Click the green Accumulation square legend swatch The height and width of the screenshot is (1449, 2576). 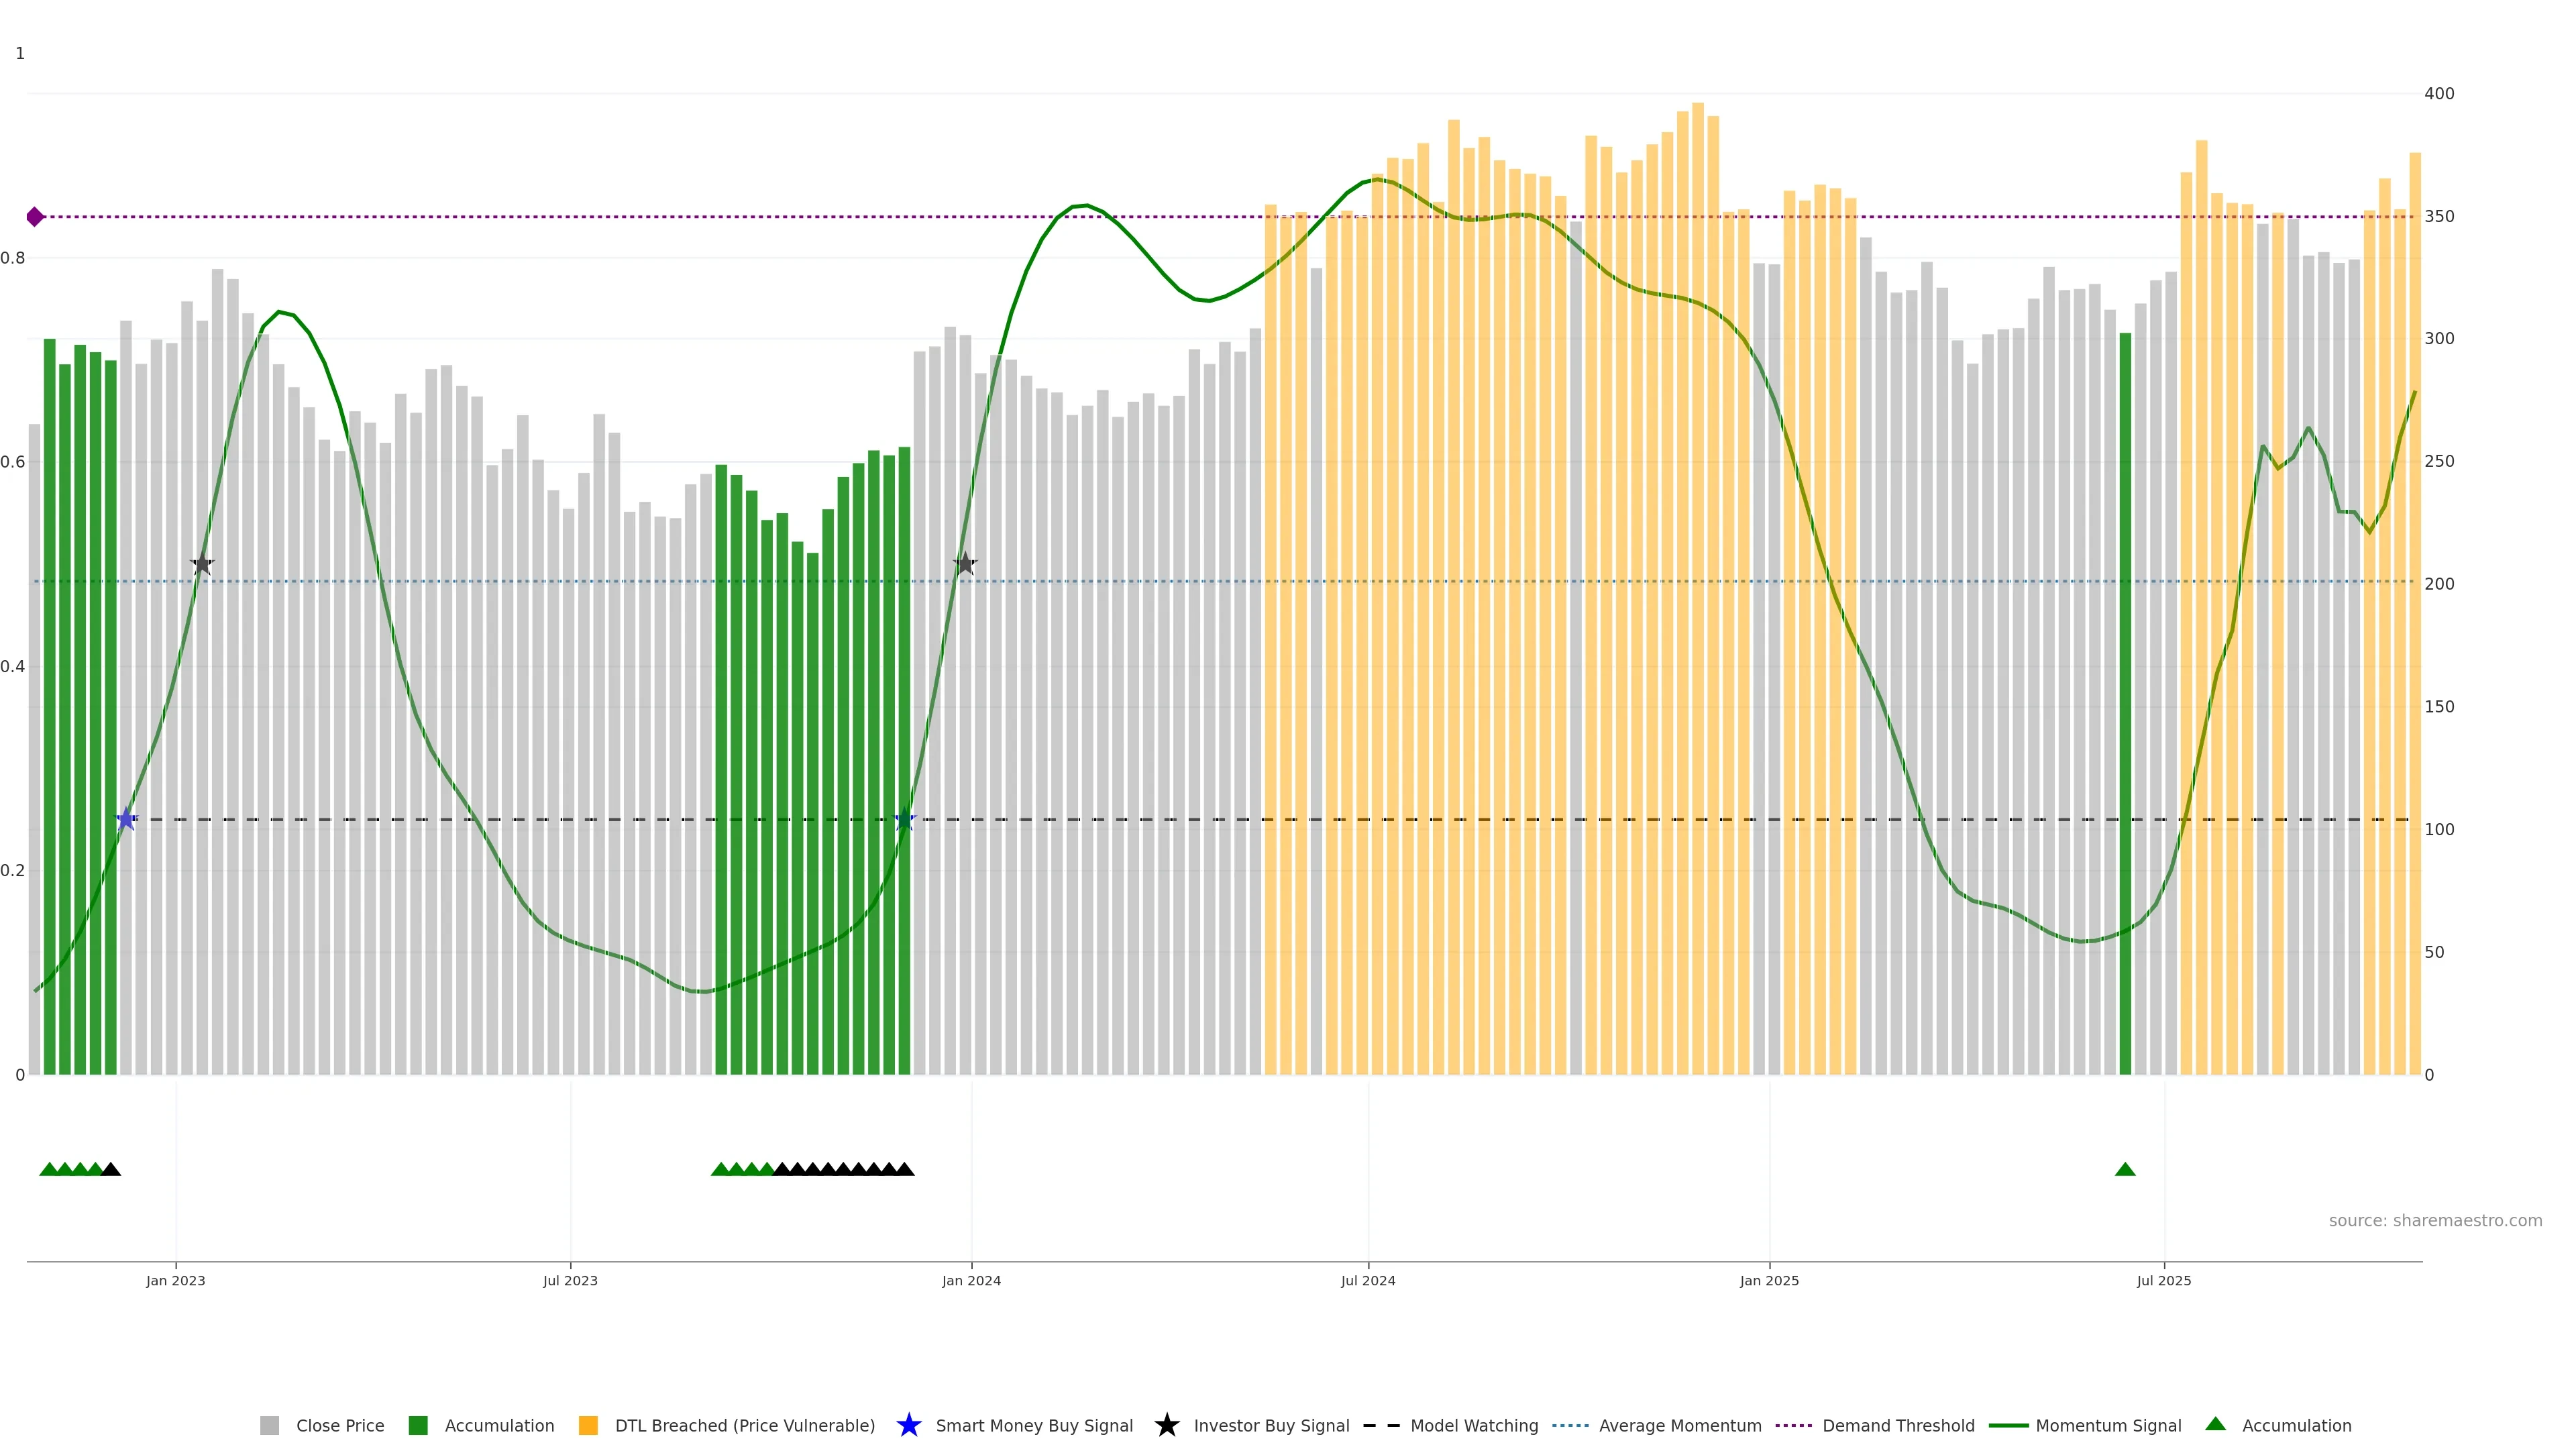(418, 1425)
